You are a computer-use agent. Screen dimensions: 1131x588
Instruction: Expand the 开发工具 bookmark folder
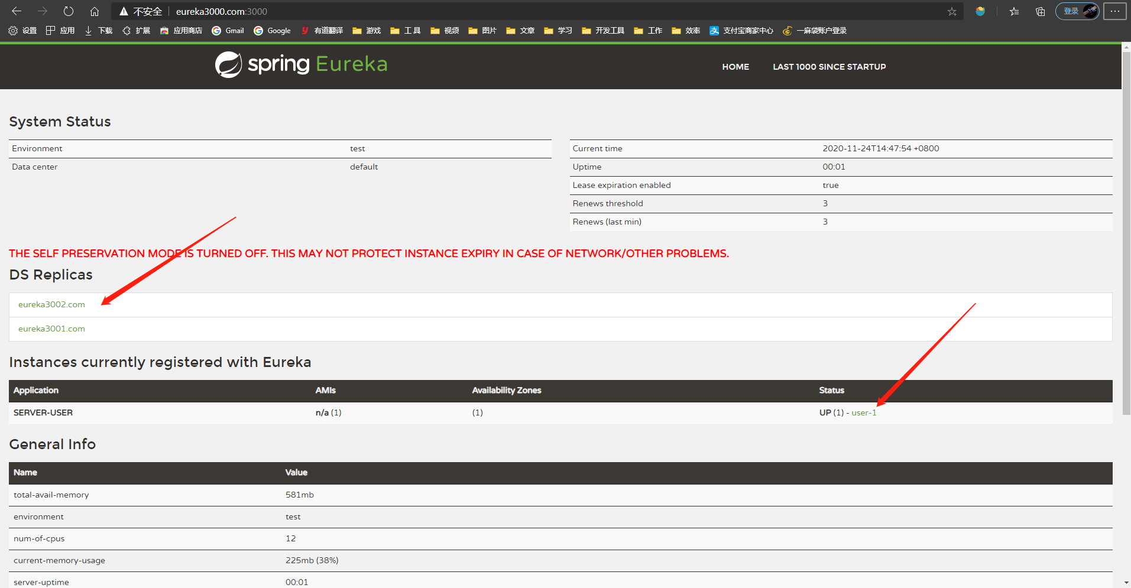(603, 31)
